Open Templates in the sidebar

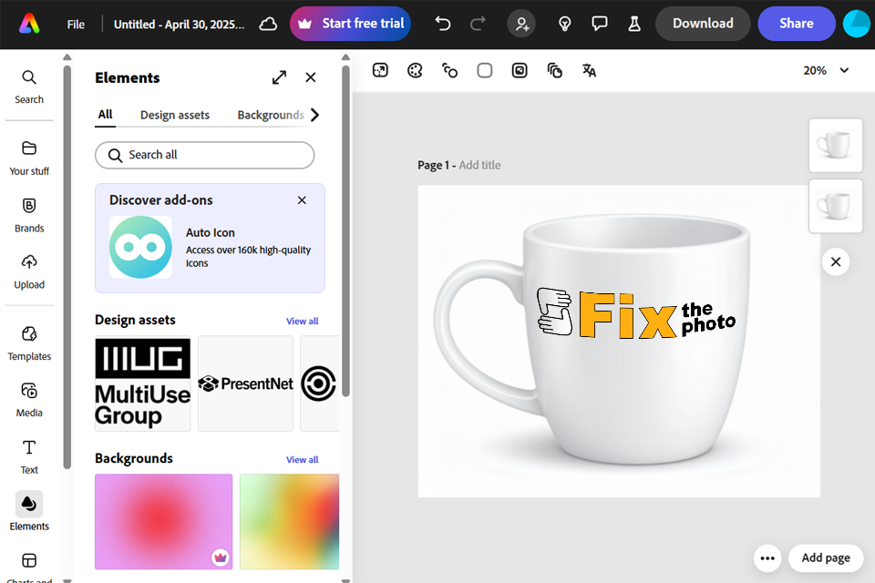[x=29, y=343]
